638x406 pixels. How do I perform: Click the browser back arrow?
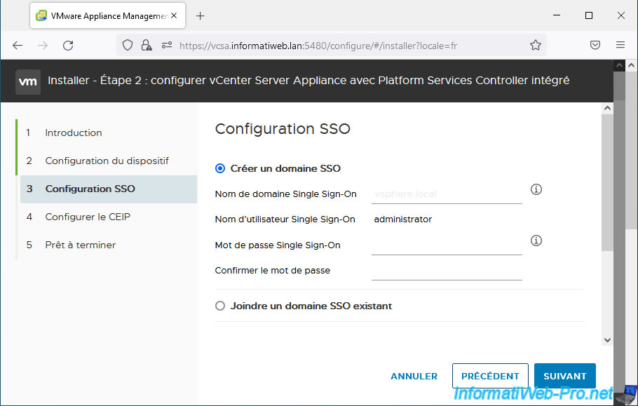[x=18, y=45]
